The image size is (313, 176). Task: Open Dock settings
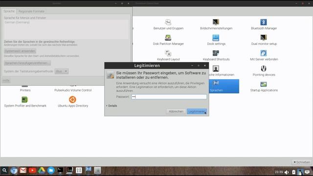click(x=216, y=40)
